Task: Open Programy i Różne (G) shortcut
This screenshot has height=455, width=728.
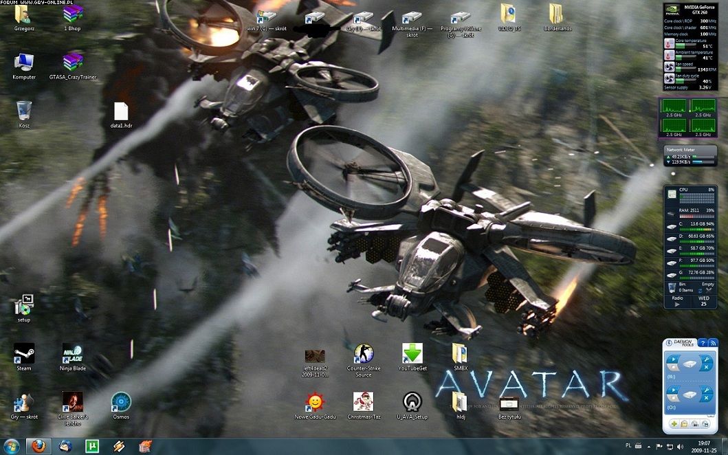Action: [x=461, y=24]
